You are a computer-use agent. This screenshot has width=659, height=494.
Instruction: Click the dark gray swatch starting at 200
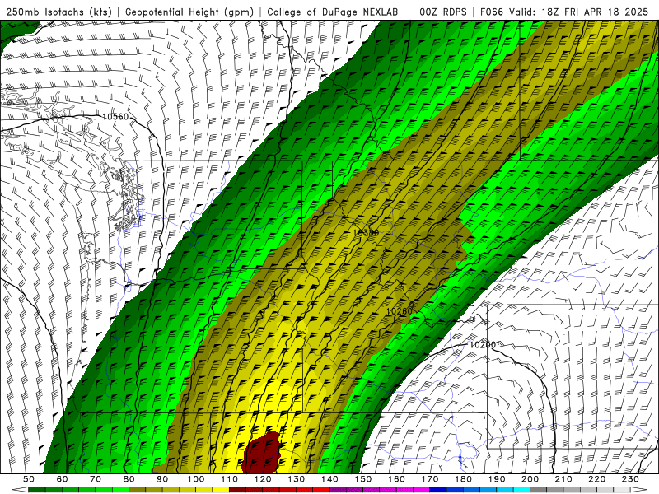click(538, 490)
